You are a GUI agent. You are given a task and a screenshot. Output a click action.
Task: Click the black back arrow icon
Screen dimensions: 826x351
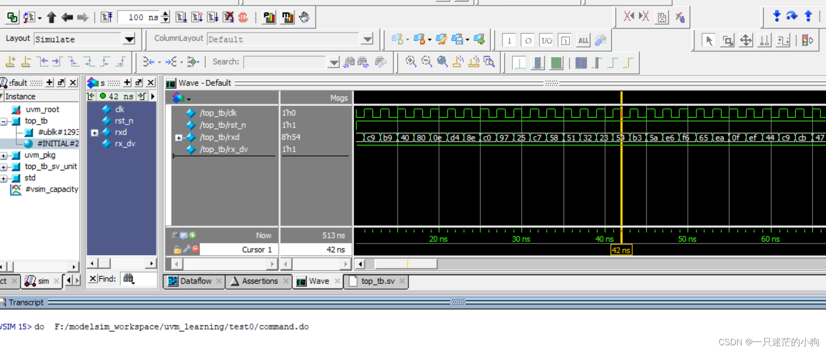(67, 18)
